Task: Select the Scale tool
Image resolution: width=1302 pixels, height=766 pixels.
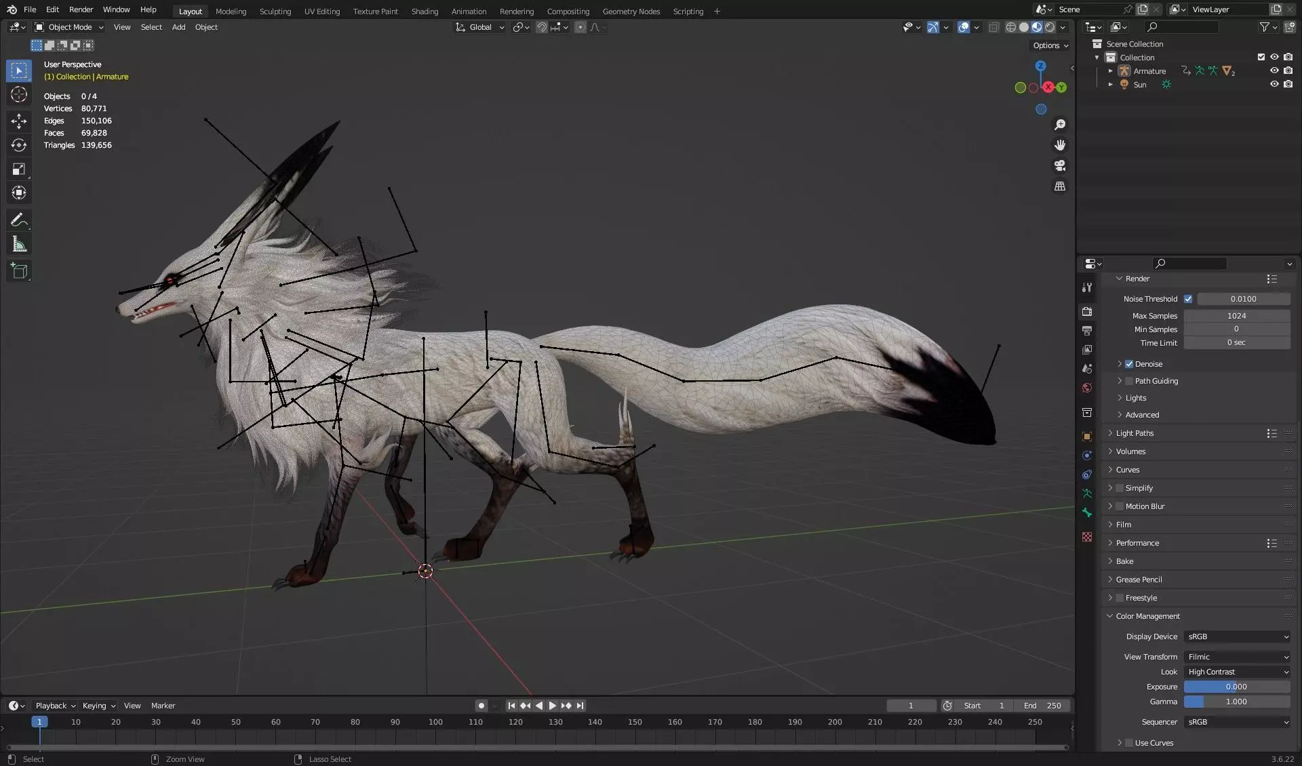Action: 19,169
